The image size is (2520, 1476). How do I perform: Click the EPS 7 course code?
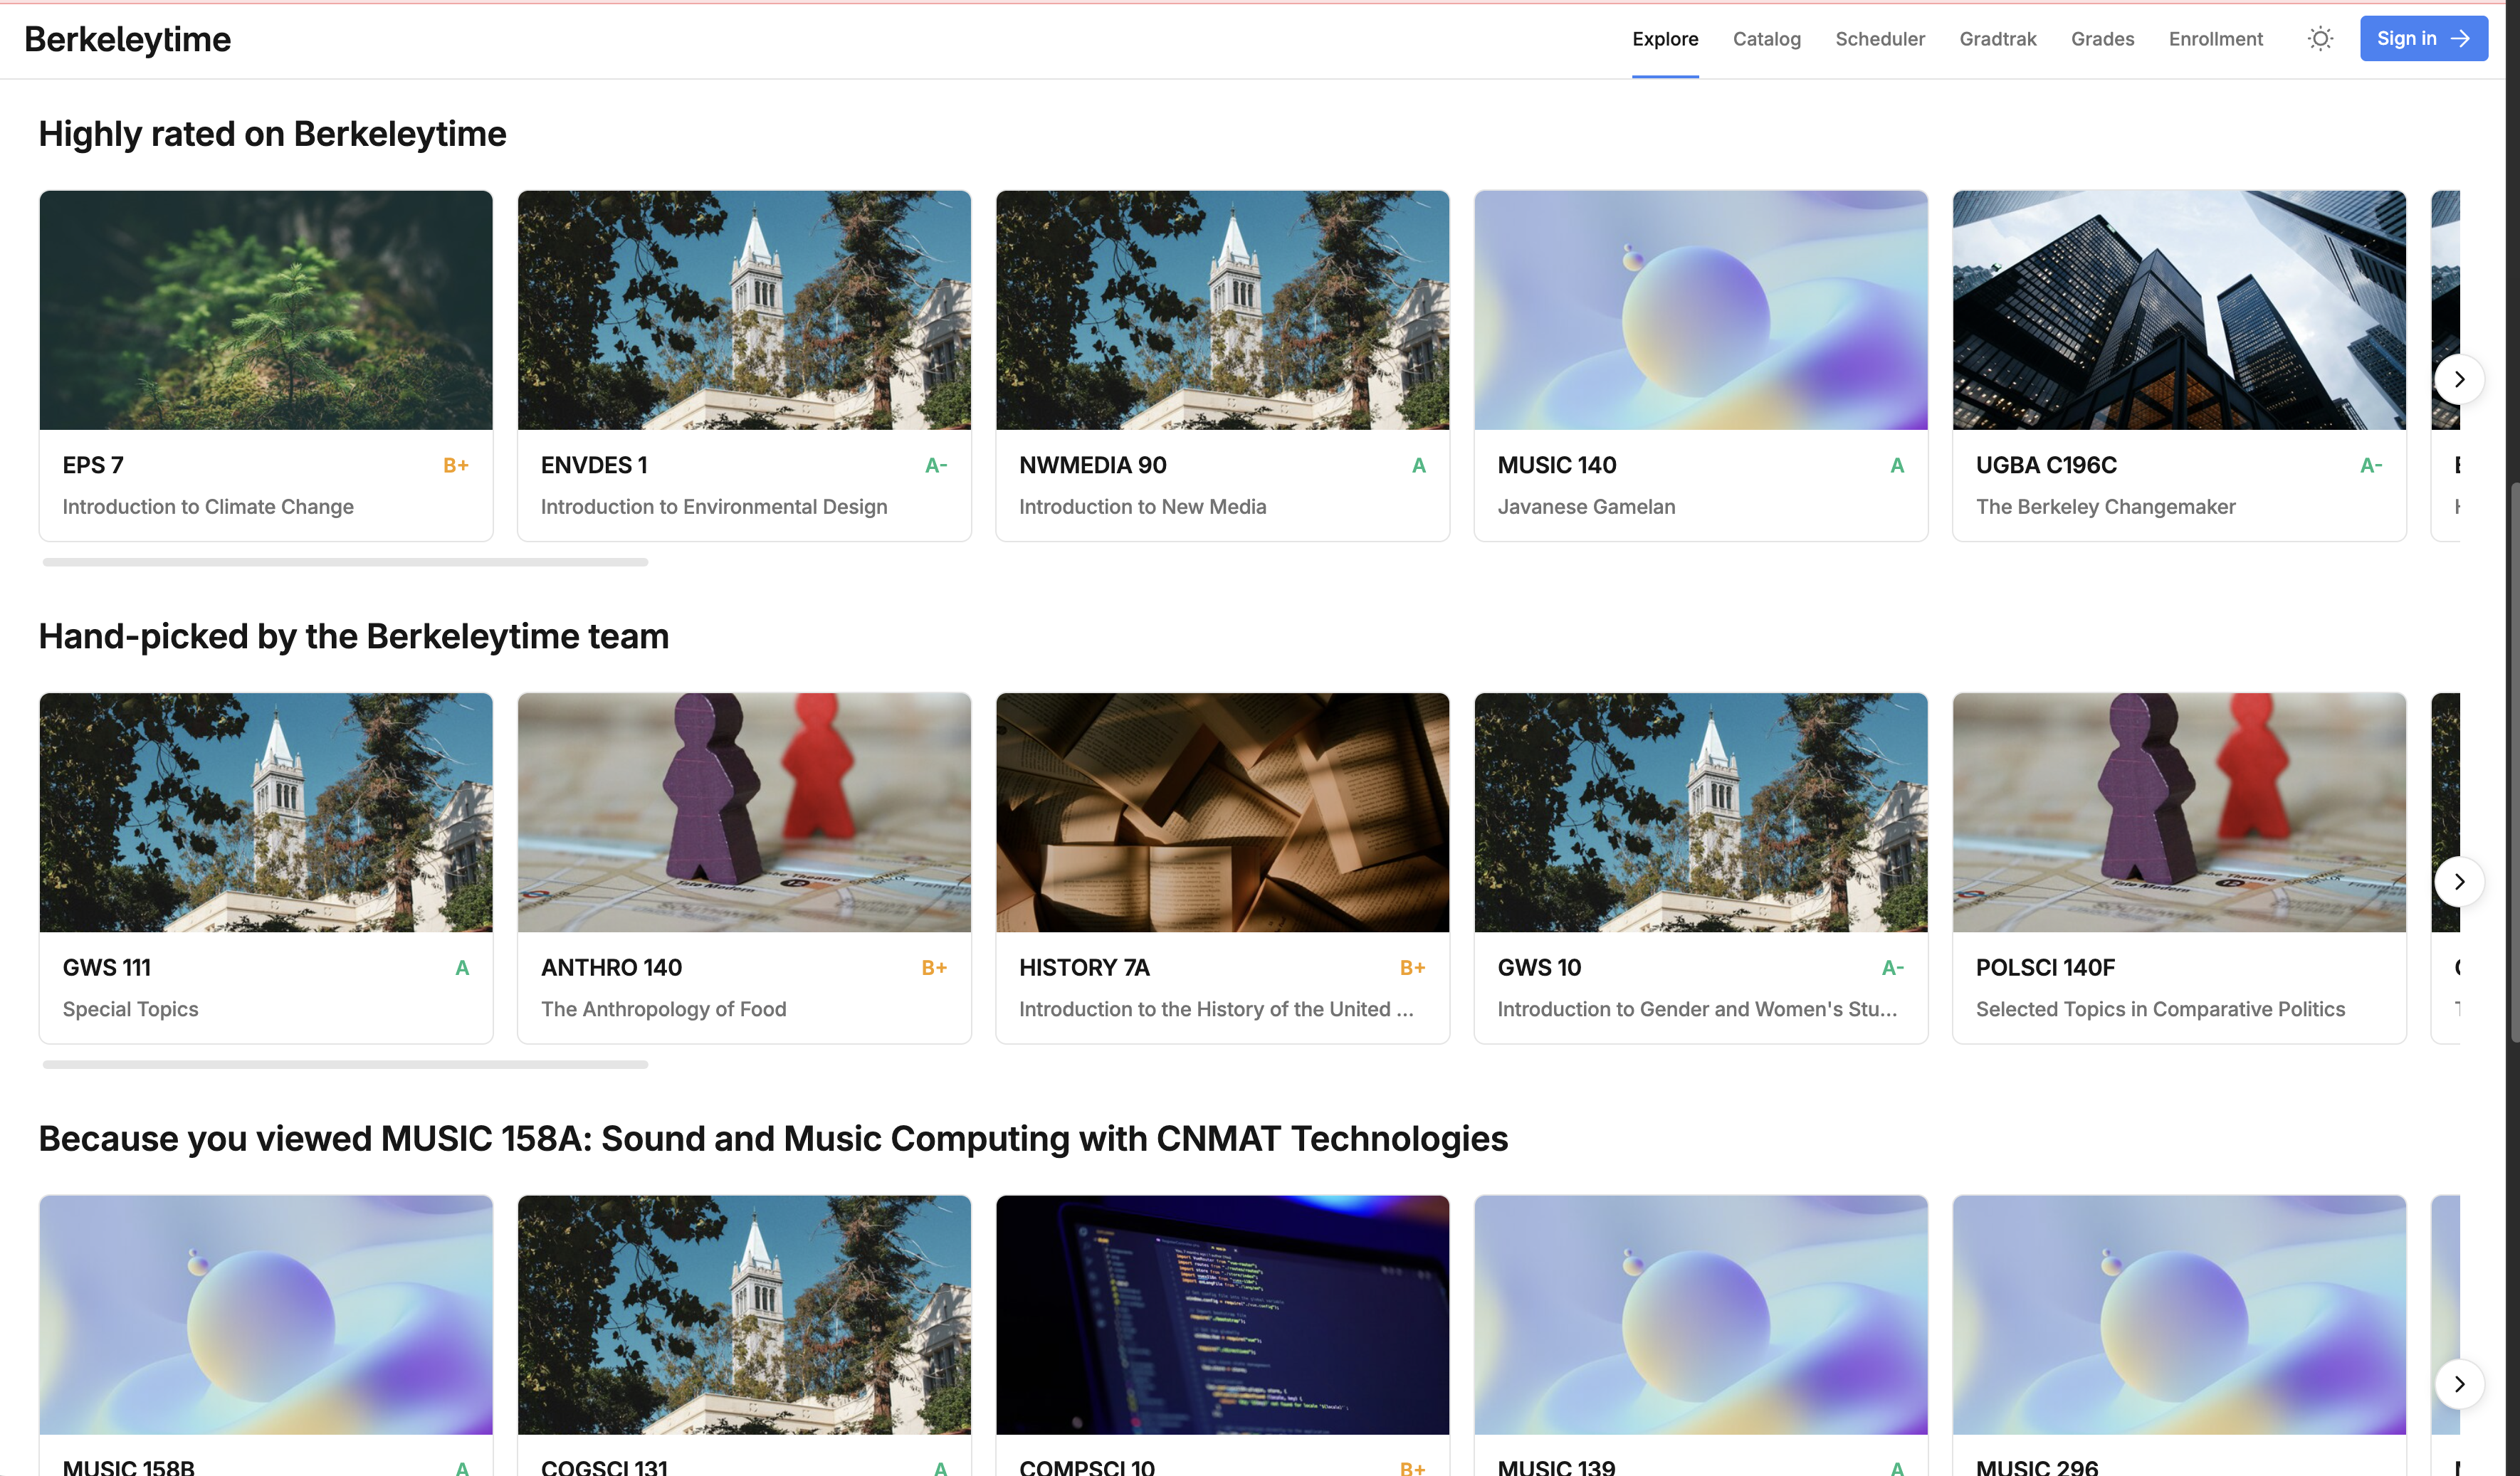(93, 465)
